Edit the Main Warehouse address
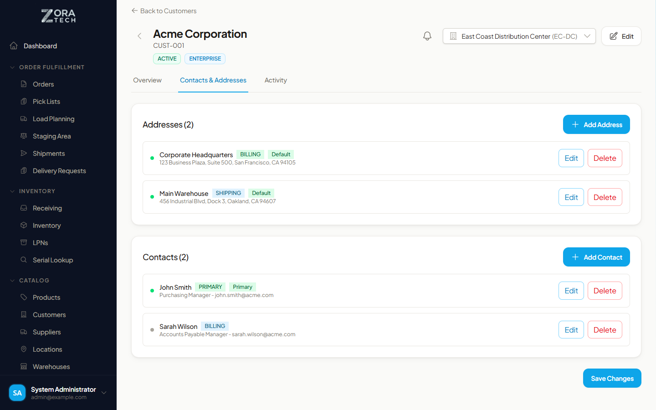Image resolution: width=656 pixels, height=410 pixels. (x=571, y=197)
